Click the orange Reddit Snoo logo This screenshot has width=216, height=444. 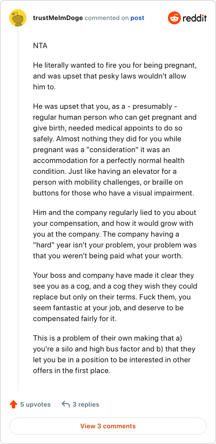[174, 18]
